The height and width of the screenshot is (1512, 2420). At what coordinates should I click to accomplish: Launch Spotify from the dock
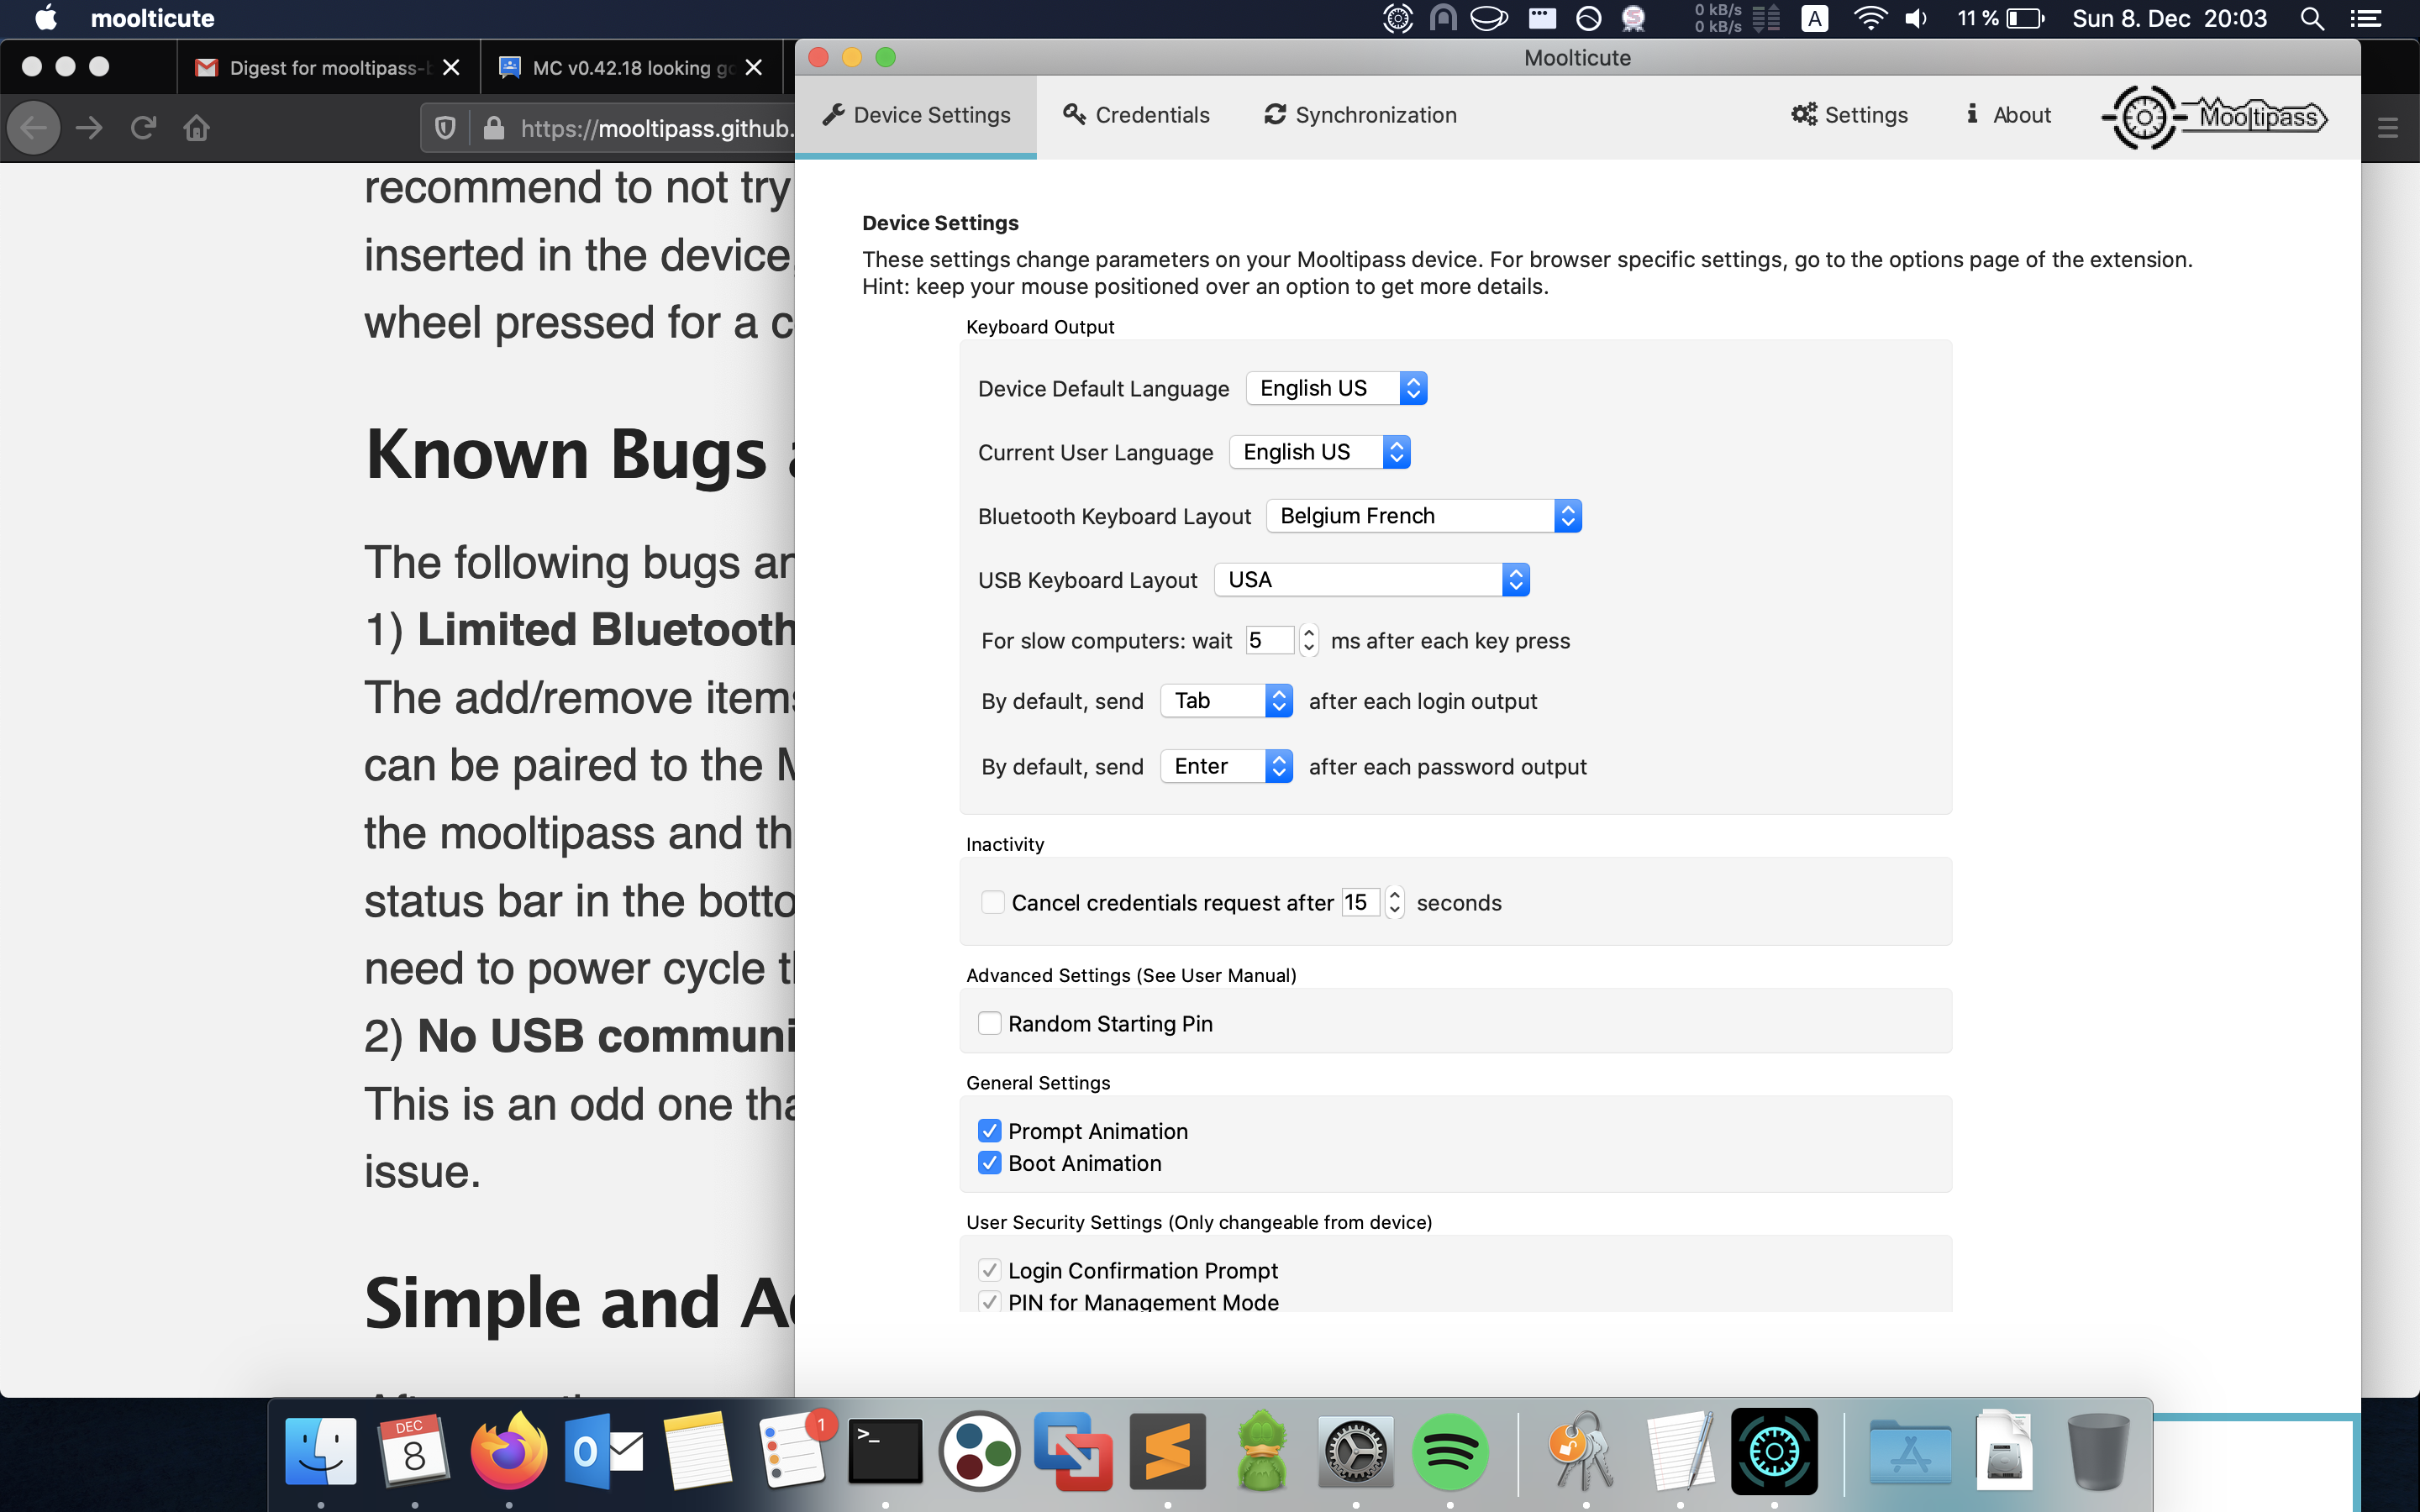[x=1450, y=1451]
